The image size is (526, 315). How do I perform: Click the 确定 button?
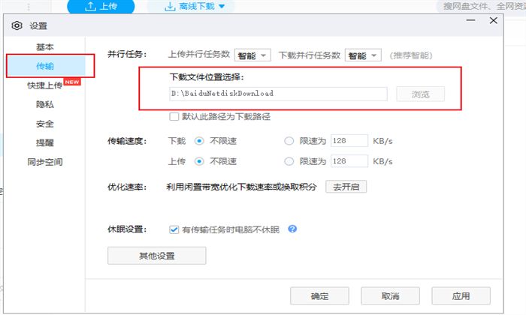tap(319, 296)
